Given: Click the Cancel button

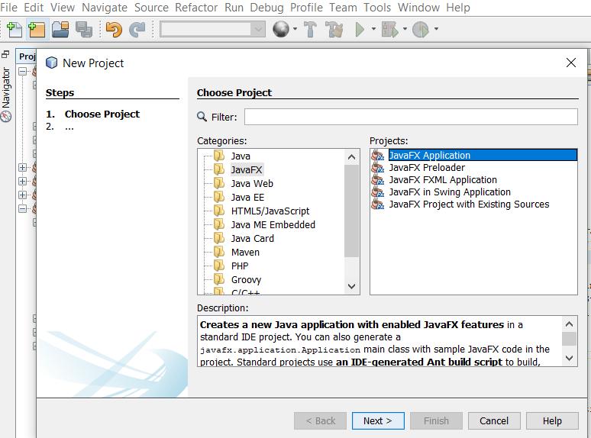Looking at the screenshot, I should (494, 420).
